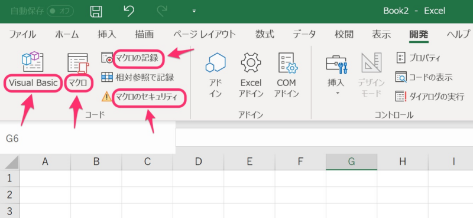This screenshot has height=218, width=473.
Task: Open the アドイン (Add-ins) button
Action: (215, 75)
